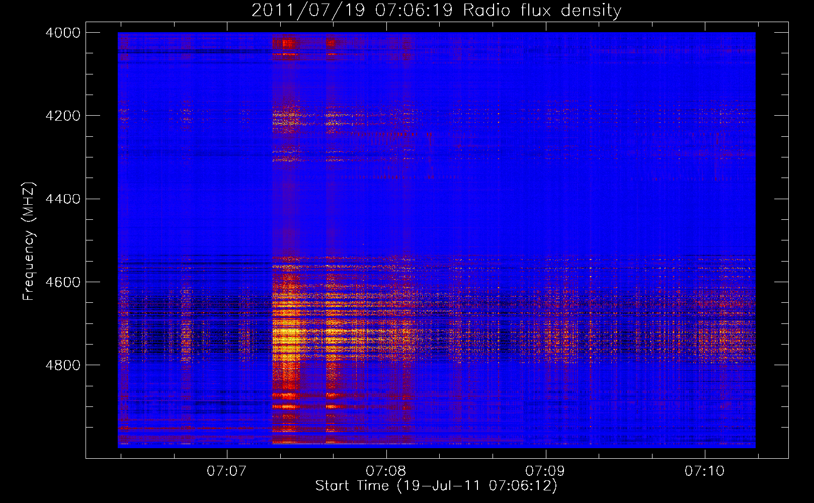Click the 07:08 time tick label
This screenshot has height=503, width=814.
pyautogui.click(x=386, y=471)
